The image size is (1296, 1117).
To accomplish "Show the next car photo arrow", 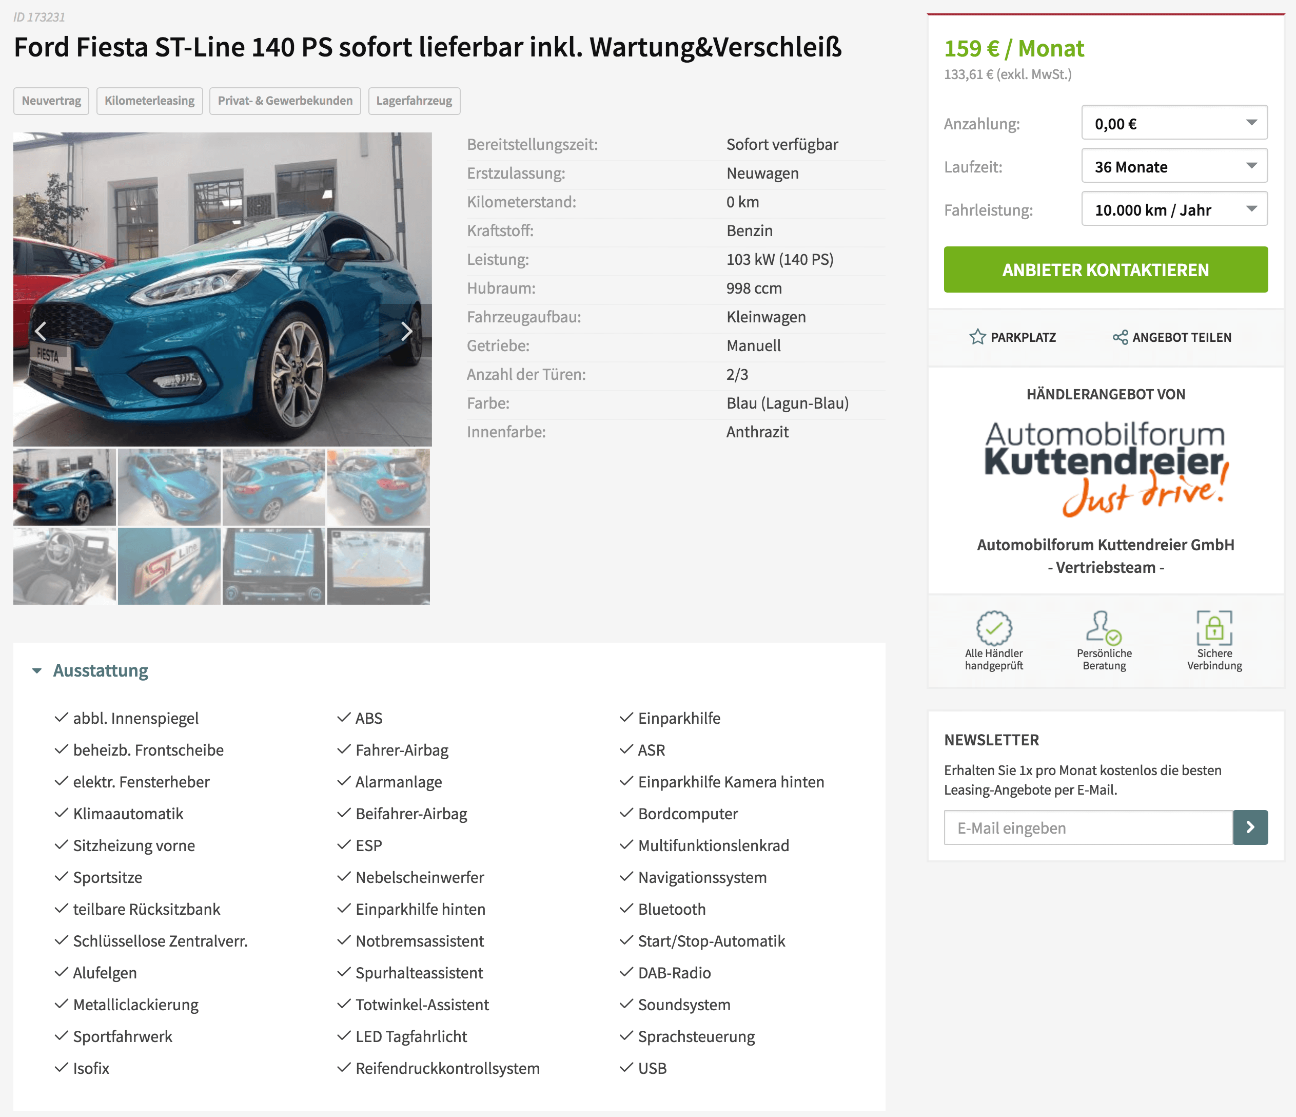I will point(406,331).
